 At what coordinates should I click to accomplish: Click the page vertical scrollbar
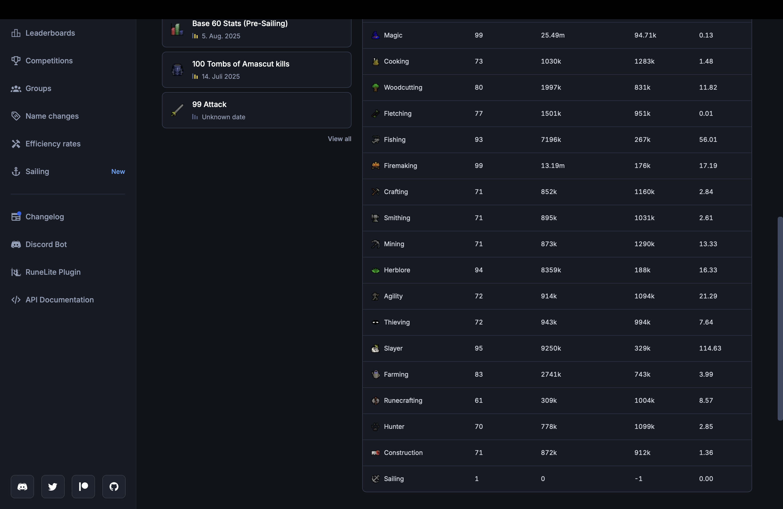(780, 318)
